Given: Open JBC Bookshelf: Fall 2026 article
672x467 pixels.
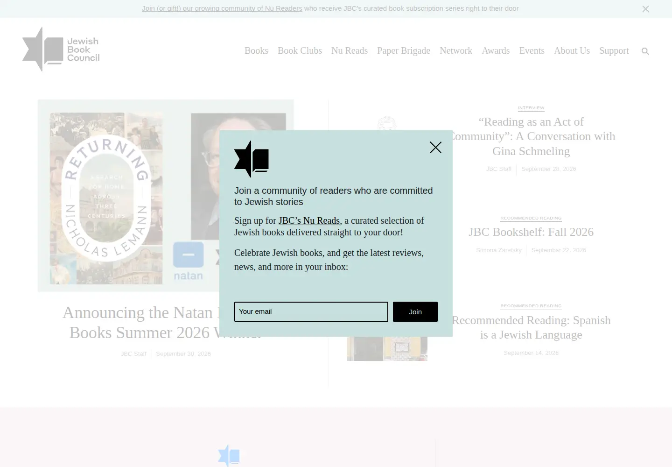Looking at the screenshot, I should (531, 232).
